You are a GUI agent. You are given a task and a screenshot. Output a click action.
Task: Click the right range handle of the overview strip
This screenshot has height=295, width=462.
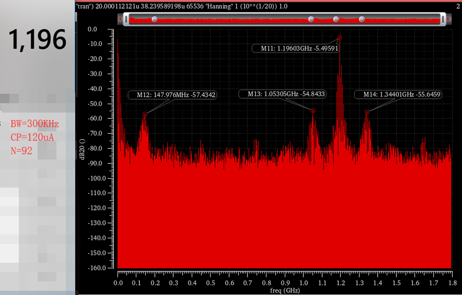point(442,19)
